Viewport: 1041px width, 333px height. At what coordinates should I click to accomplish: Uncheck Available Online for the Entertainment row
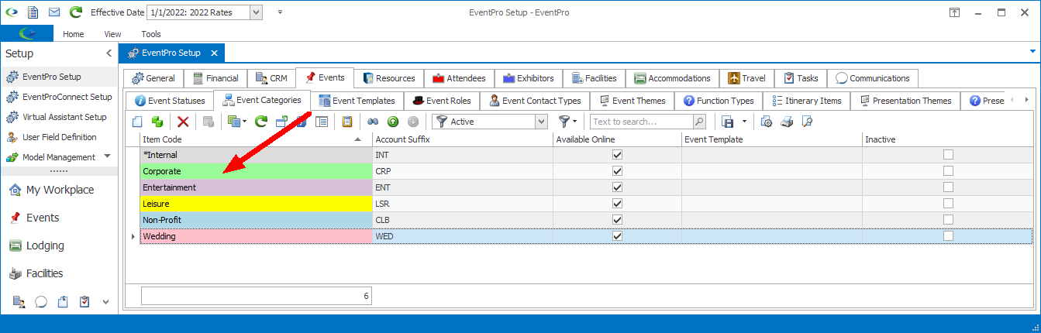(x=617, y=187)
